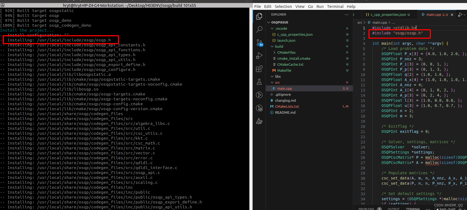Open the GitLens inspect icon in activity bar
The height and width of the screenshot is (210, 467).
coord(259,108)
